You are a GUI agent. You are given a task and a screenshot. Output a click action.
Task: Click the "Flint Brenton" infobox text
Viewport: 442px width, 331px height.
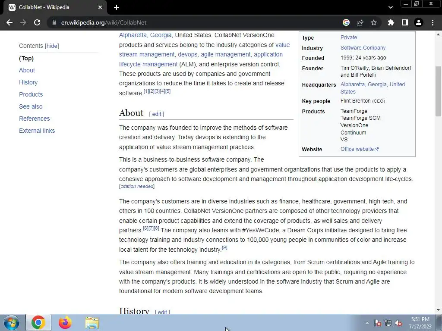(x=356, y=101)
